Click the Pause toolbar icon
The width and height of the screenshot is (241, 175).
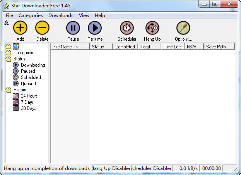[x=73, y=28]
